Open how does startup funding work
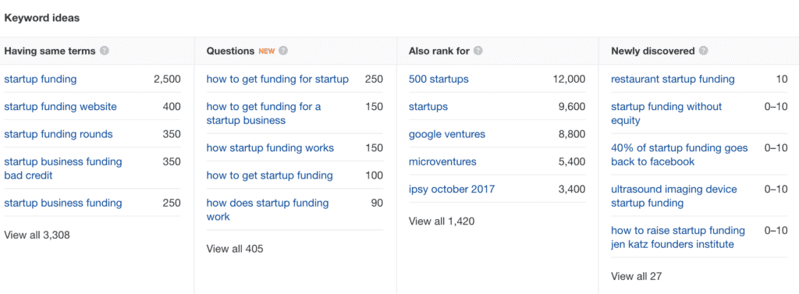The width and height of the screenshot is (799, 294). pyautogui.click(x=267, y=210)
